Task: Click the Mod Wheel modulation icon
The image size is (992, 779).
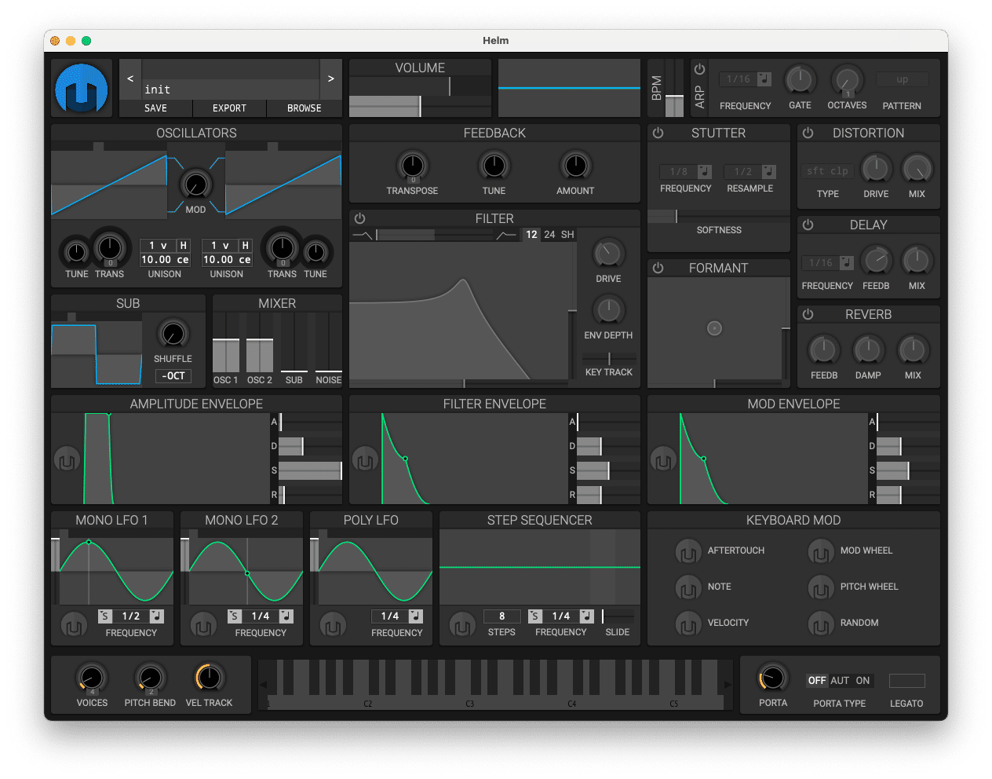Action: 821,551
